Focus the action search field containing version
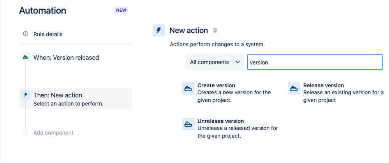Viewport: 389px width, 163px height. point(315,62)
